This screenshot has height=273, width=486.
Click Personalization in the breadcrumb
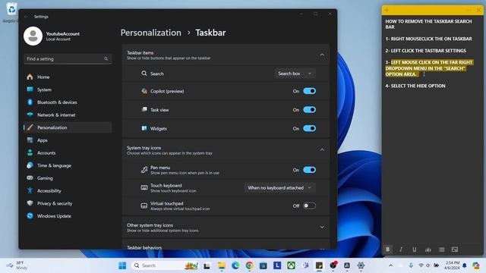(150, 33)
